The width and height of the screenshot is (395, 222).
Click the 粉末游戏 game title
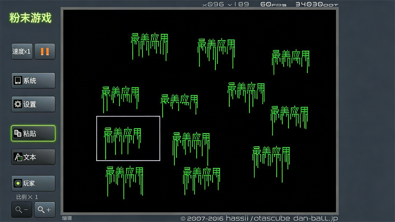[30, 18]
